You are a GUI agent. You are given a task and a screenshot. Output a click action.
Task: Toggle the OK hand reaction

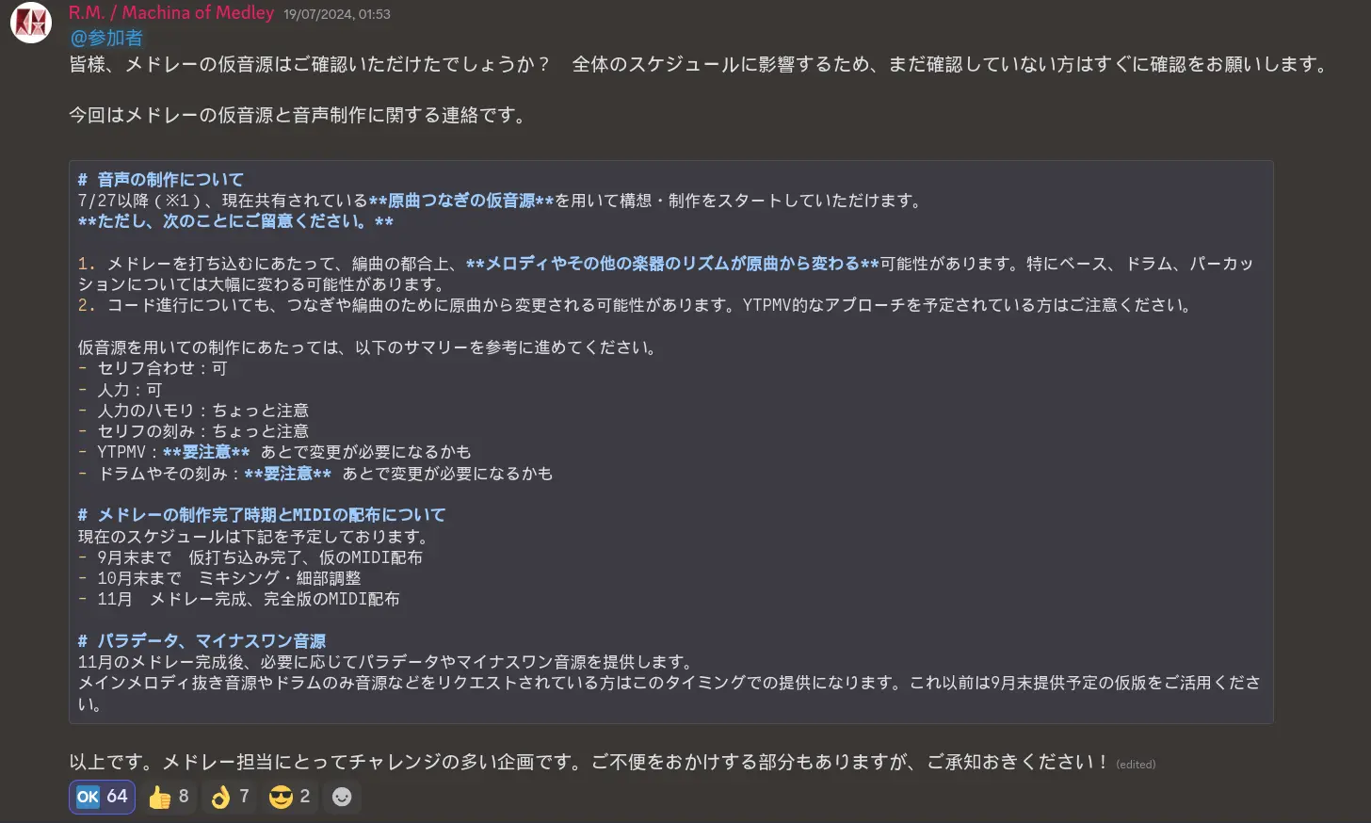230,797
